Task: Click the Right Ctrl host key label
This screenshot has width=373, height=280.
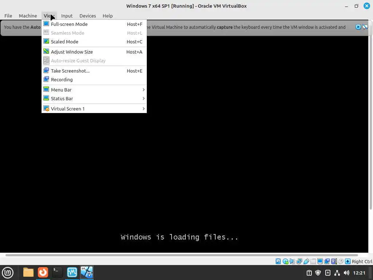Action: [362, 261]
